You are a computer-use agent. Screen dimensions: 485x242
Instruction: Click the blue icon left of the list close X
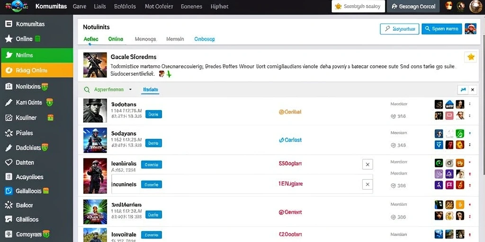click(x=463, y=90)
